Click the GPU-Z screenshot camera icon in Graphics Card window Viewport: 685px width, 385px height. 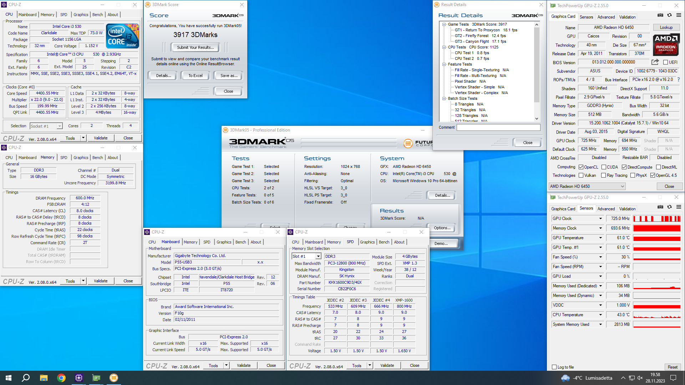(x=660, y=15)
